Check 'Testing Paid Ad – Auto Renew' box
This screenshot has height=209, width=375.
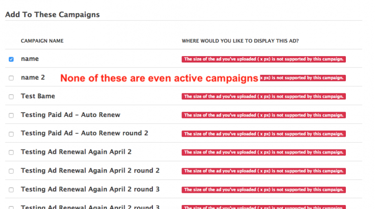[x=11, y=116]
